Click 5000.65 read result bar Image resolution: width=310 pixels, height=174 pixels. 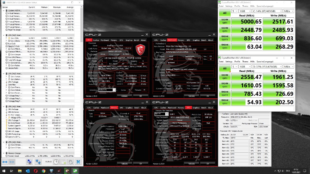[x=247, y=21]
